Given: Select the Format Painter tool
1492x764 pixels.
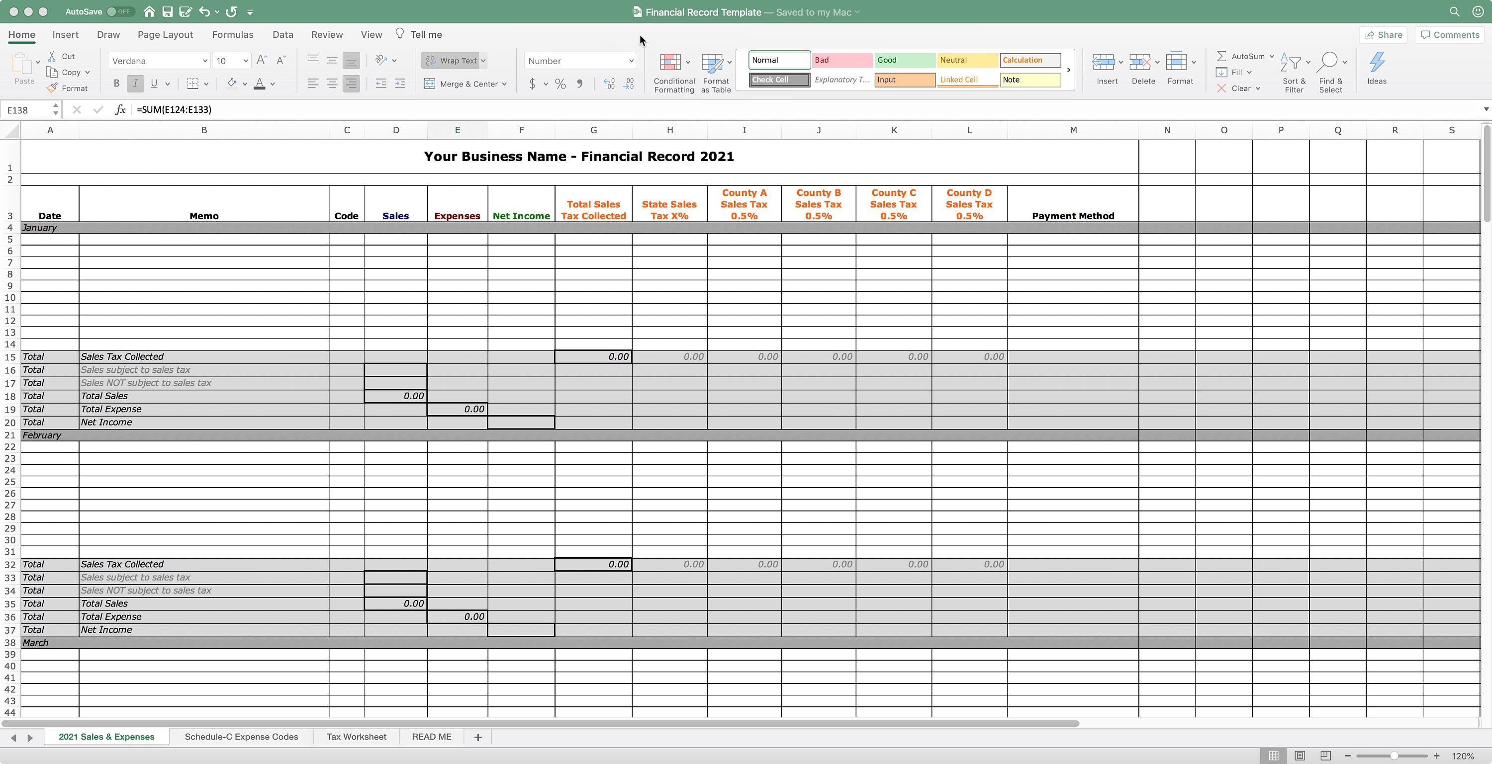Looking at the screenshot, I should [68, 88].
